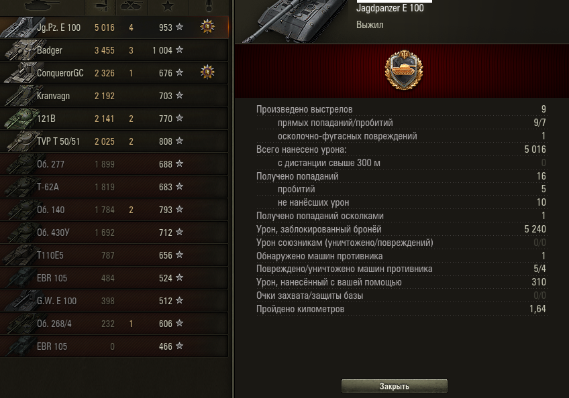Sort by the medal awards column header
Viewport: 569px width, 398px height.
pyautogui.click(x=210, y=6)
